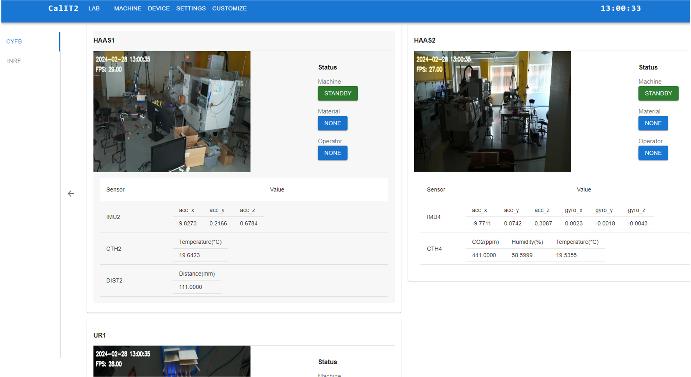Screen dimensions: 691x377
Task: Click the HAAS1 card title
Action: pos(104,41)
